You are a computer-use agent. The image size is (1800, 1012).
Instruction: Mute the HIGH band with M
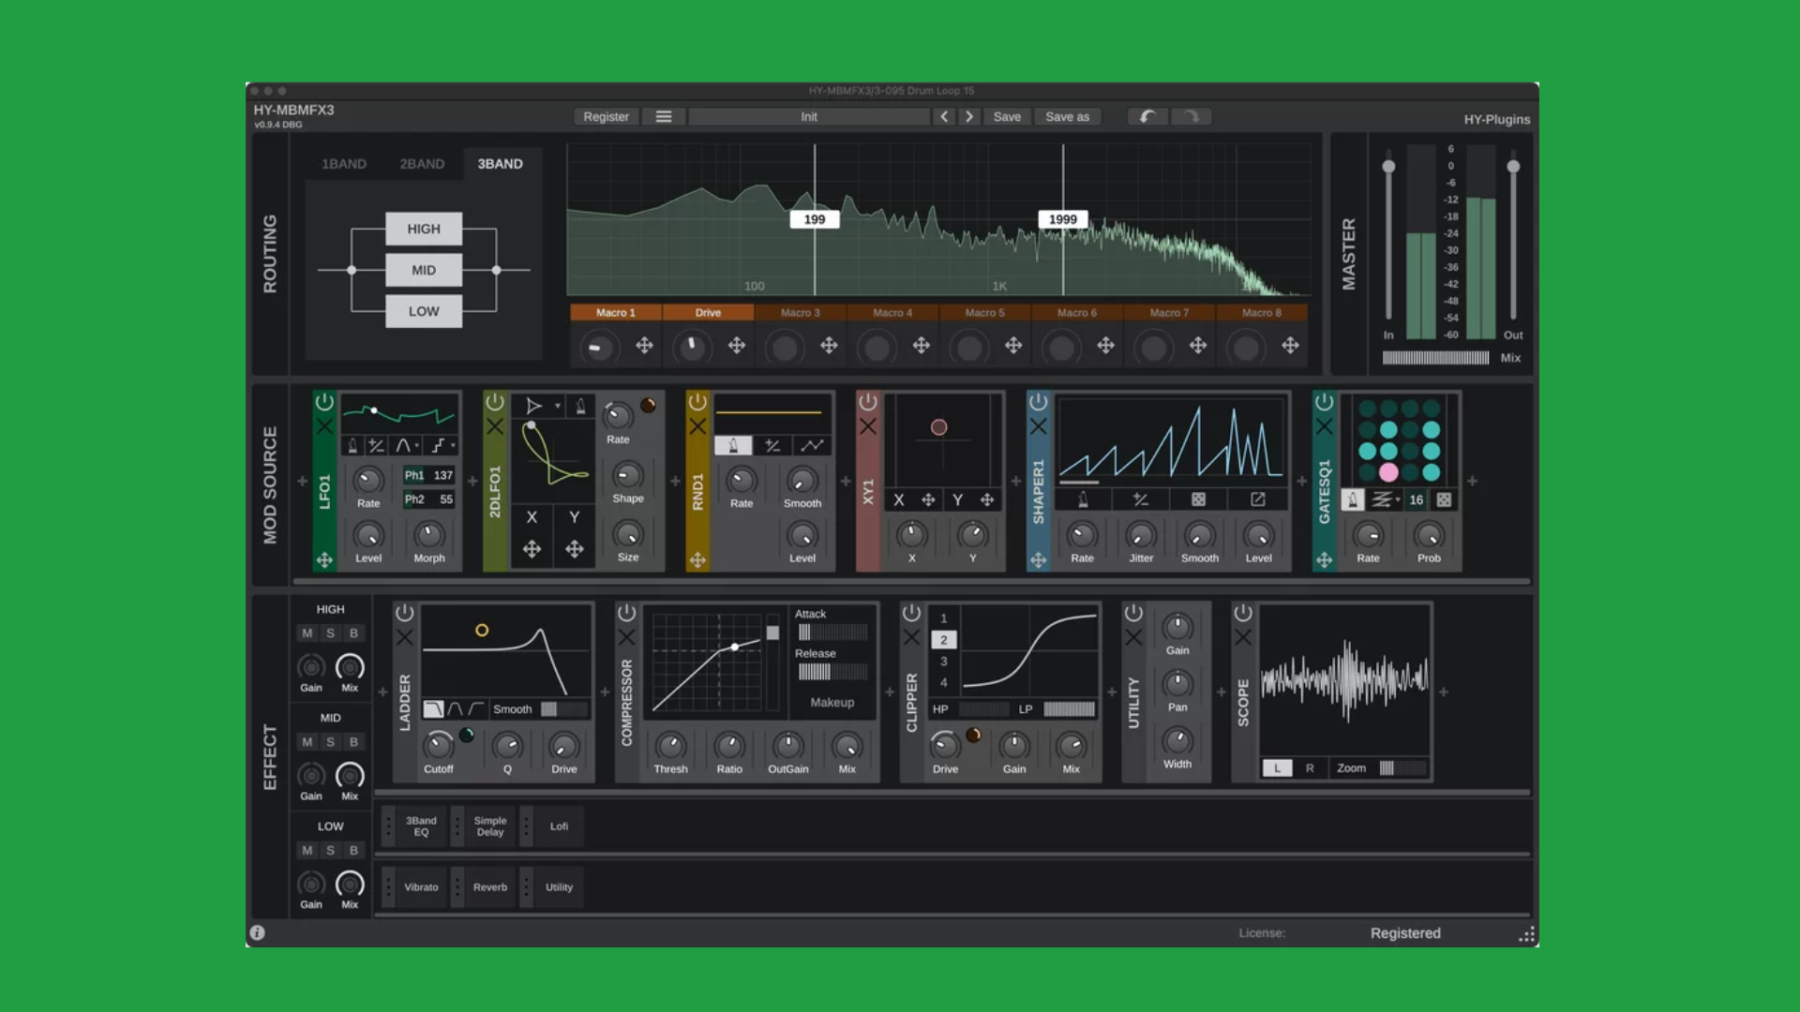coord(307,633)
